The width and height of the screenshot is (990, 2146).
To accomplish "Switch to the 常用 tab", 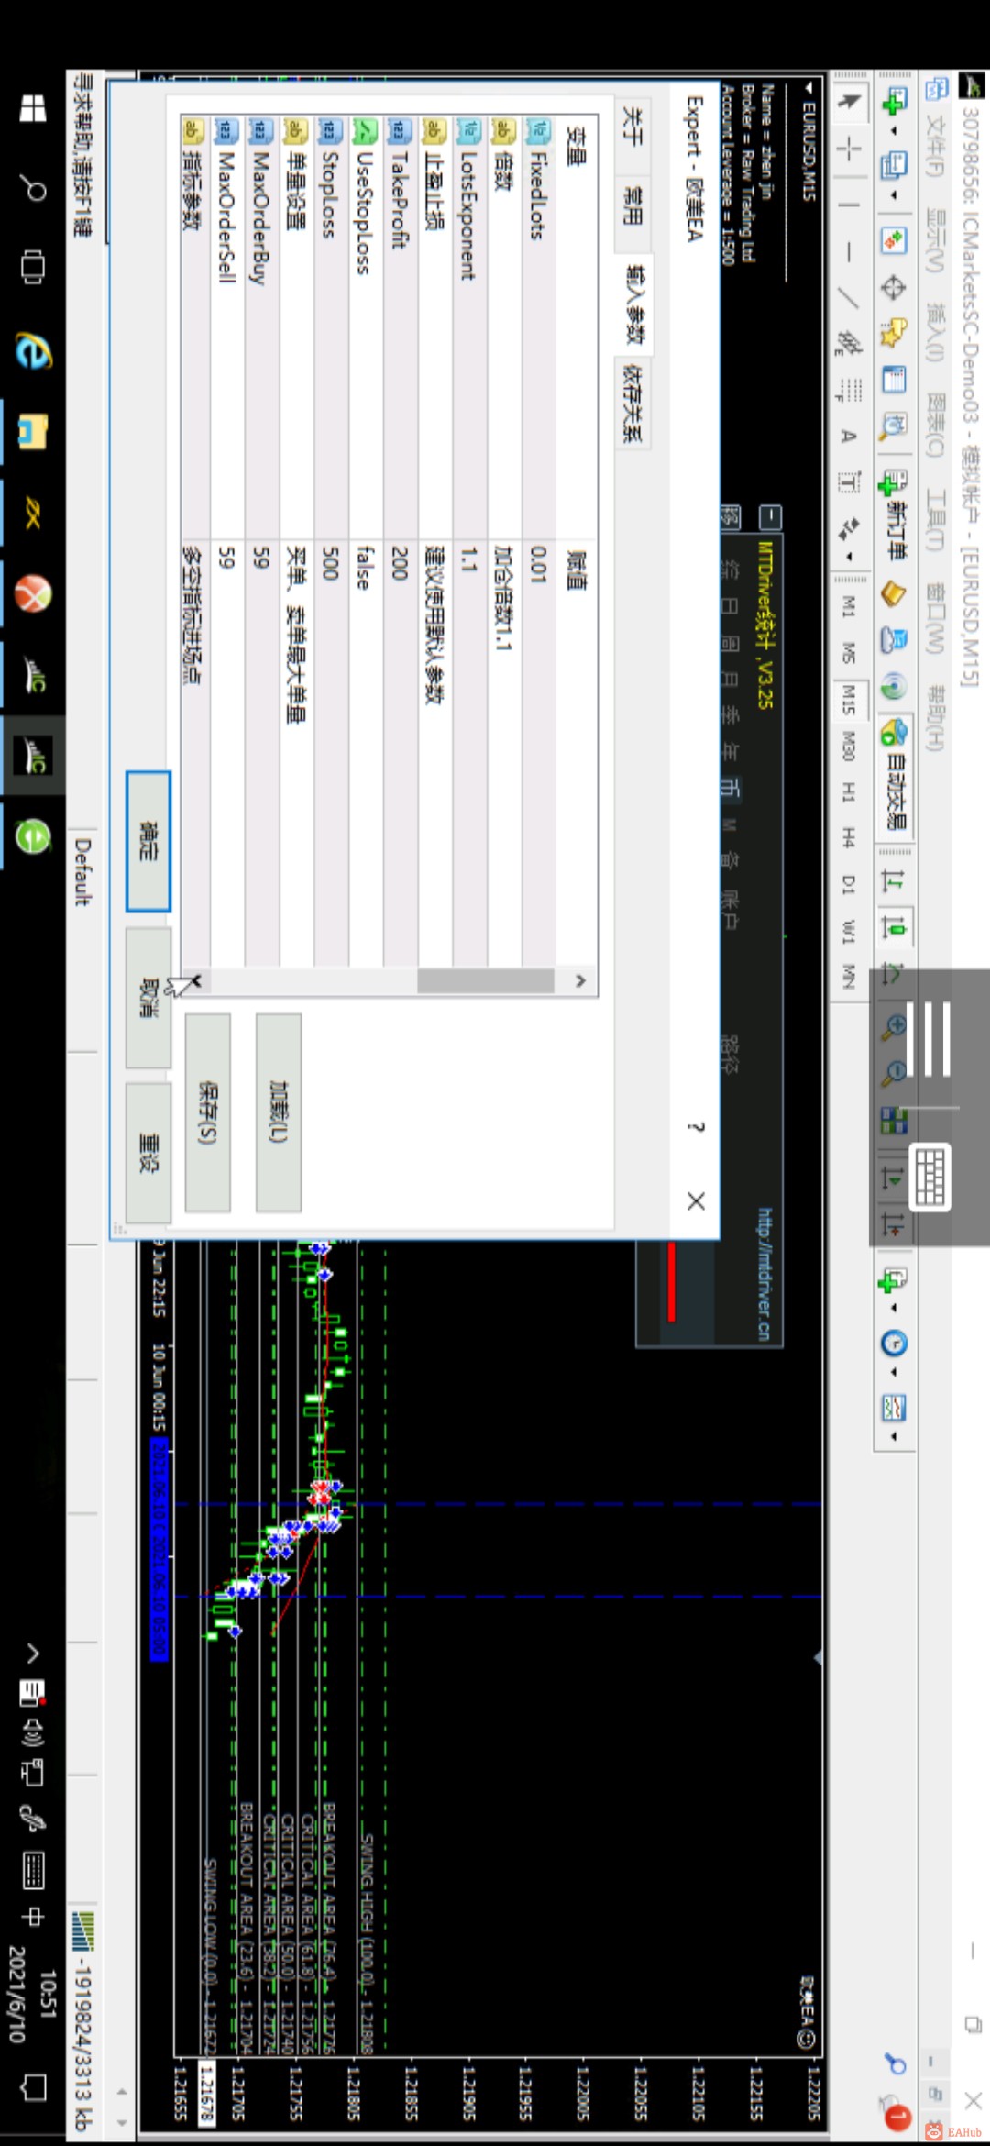I will pyautogui.click(x=632, y=205).
